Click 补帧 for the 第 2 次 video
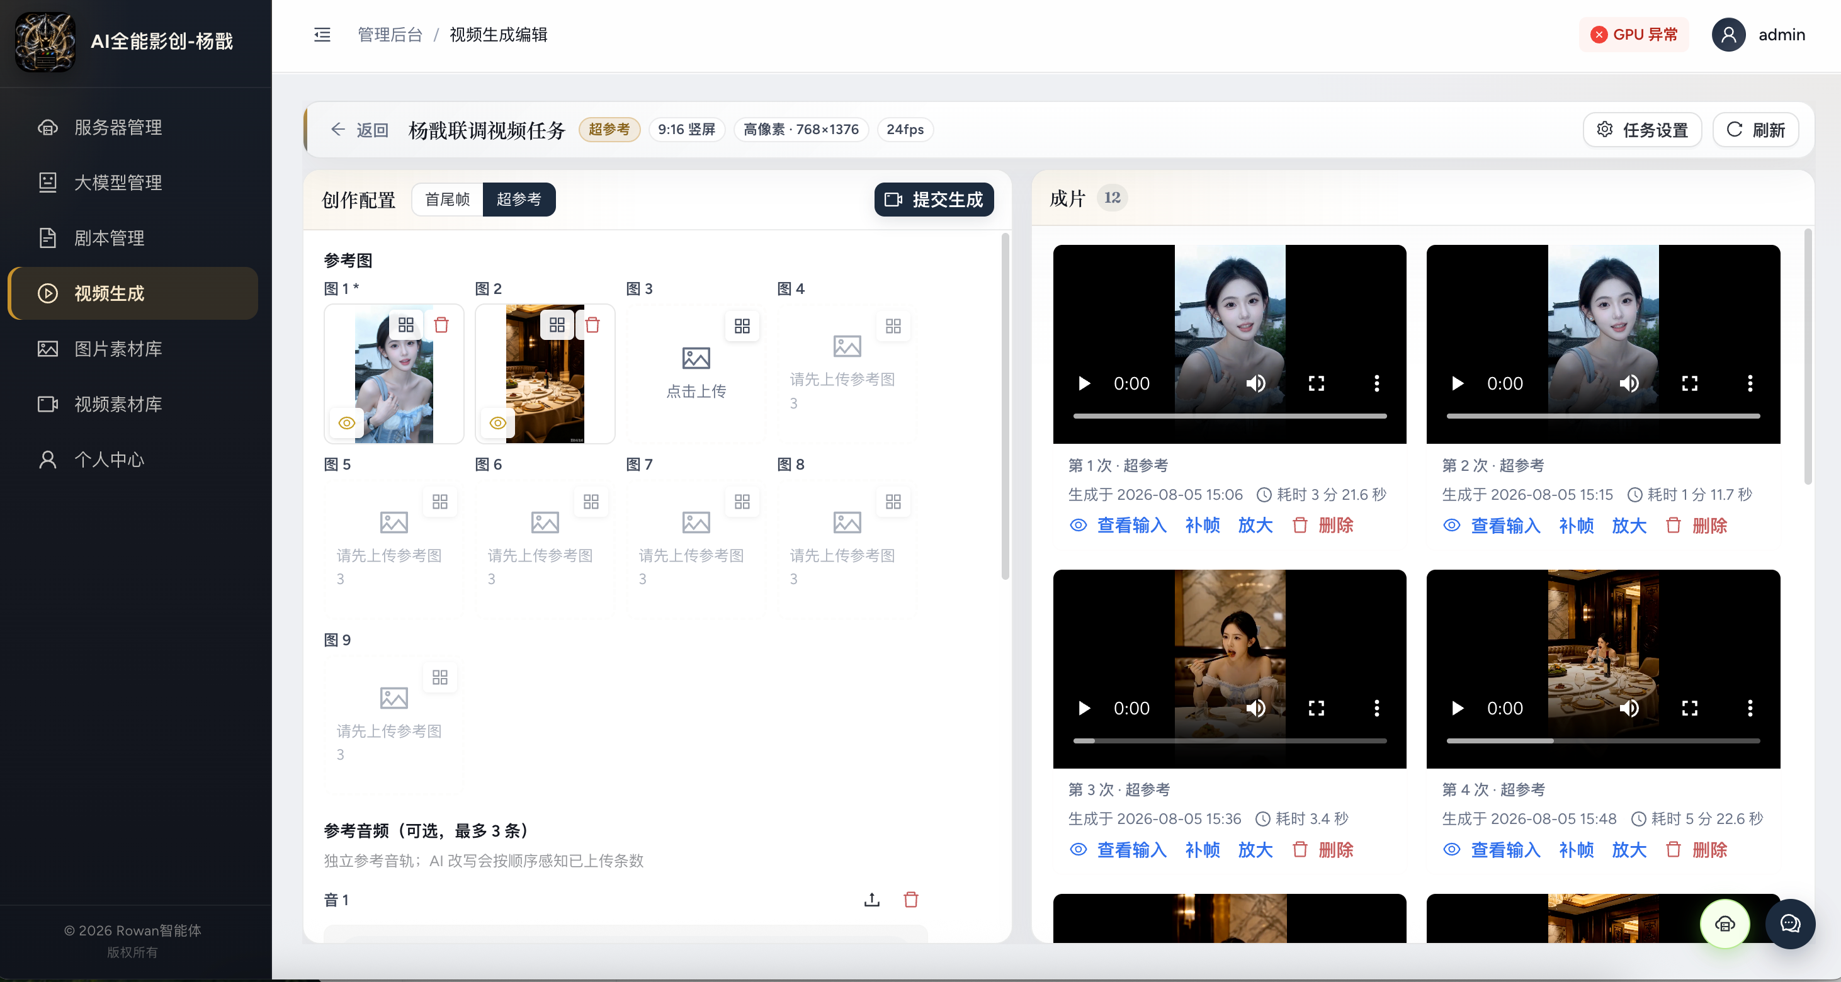The width and height of the screenshot is (1841, 982). 1577,525
